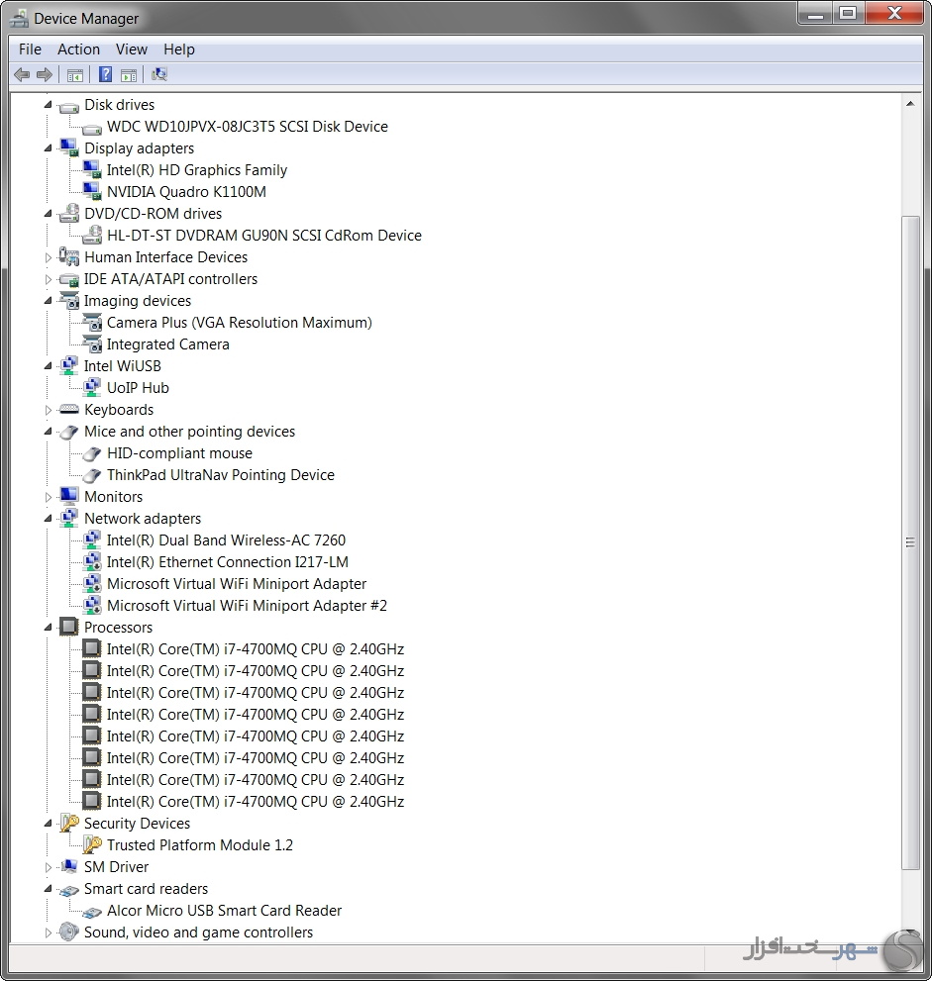Expand the IDE ATA/ATAPI controllers node

(49, 279)
